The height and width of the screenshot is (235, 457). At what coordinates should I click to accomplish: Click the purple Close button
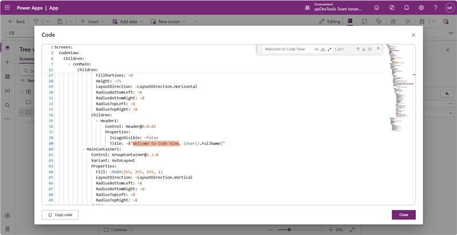(x=404, y=214)
